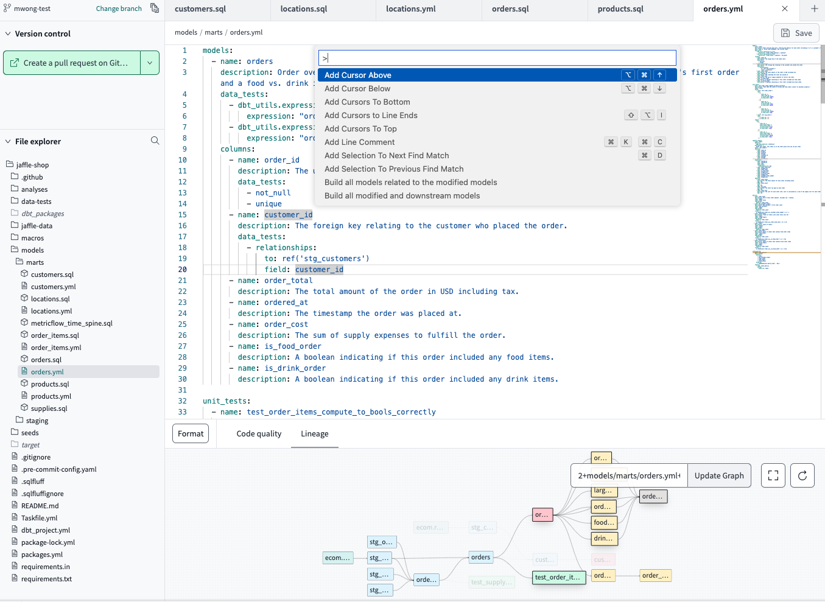Click the Update Graph button
Image resolution: width=825 pixels, height=602 pixels.
pos(719,475)
